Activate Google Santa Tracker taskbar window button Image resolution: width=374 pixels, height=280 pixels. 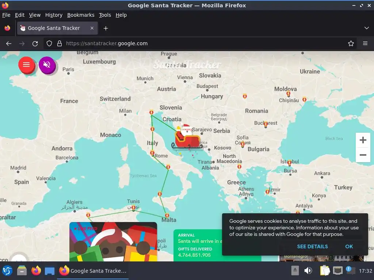tap(93, 271)
